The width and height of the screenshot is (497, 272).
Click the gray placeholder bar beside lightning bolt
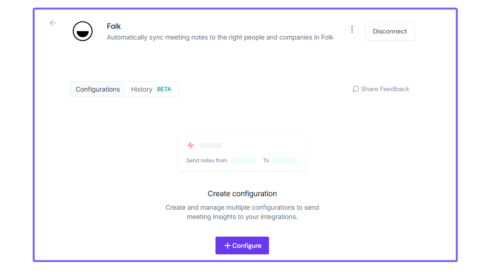(x=210, y=146)
